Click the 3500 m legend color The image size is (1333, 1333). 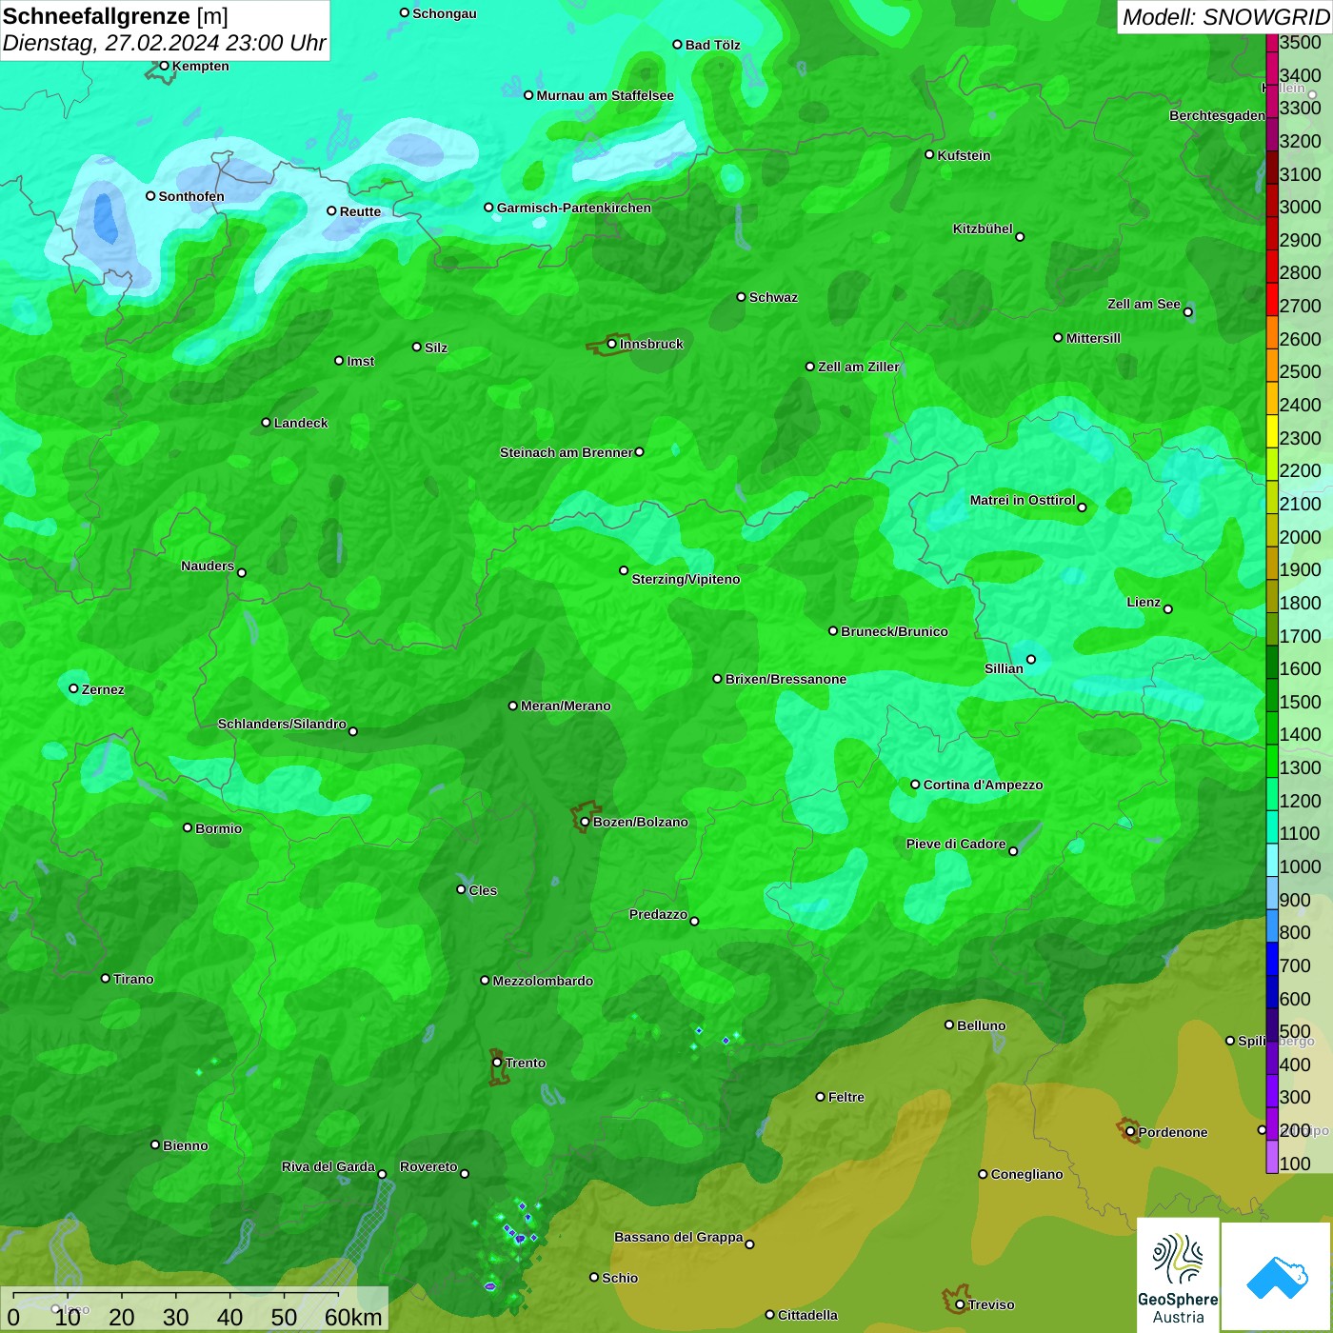(1272, 42)
